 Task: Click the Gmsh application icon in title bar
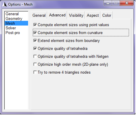(4, 4)
